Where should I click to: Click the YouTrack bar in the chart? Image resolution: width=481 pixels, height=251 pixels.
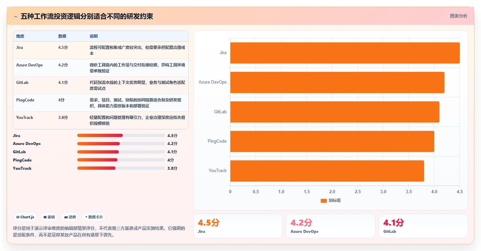tap(327, 171)
